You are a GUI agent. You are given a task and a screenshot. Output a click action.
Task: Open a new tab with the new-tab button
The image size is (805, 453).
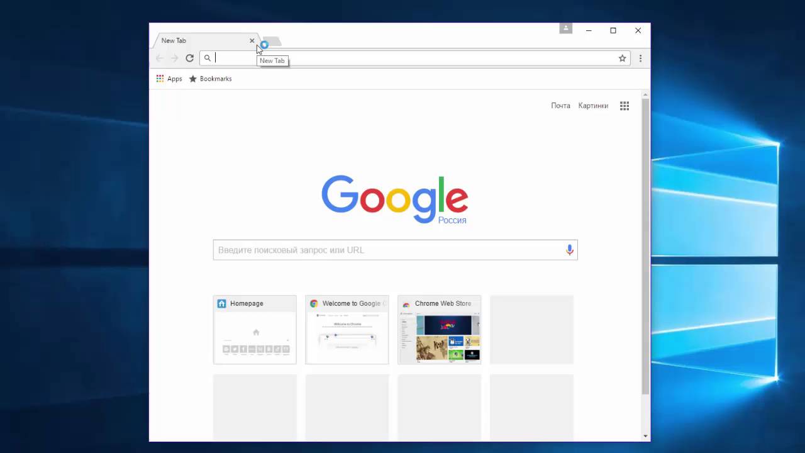[x=272, y=42]
